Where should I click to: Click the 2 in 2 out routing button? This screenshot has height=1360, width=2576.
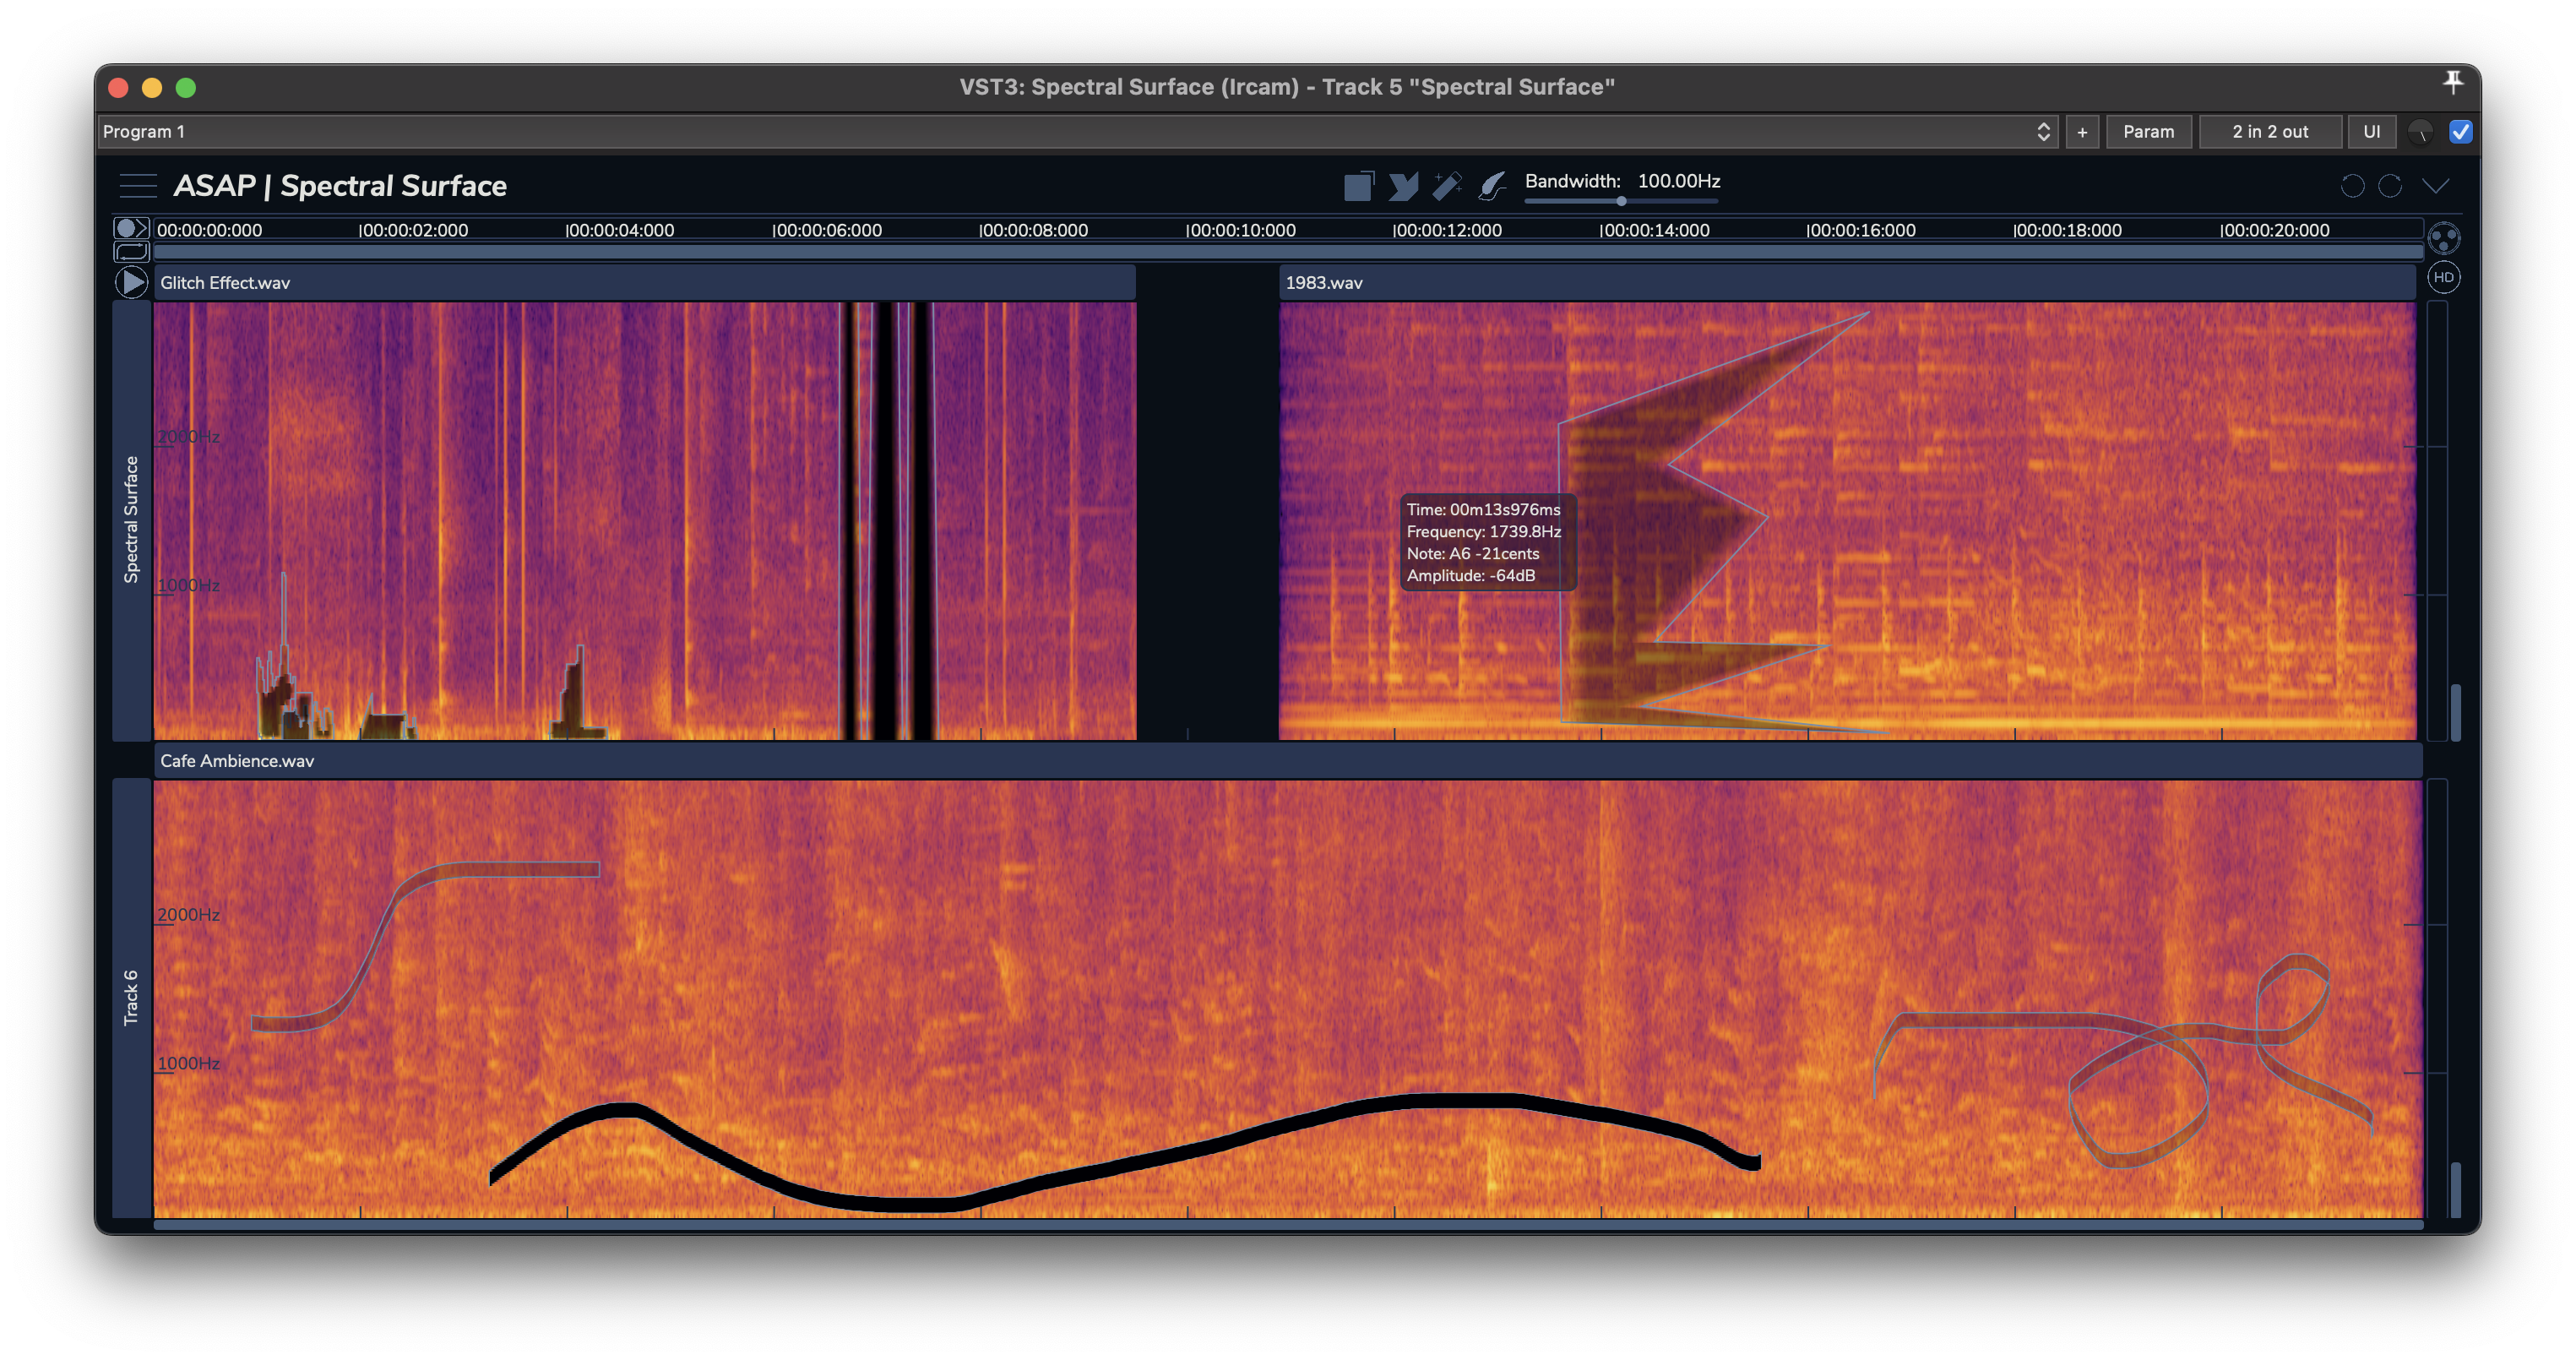click(2269, 132)
